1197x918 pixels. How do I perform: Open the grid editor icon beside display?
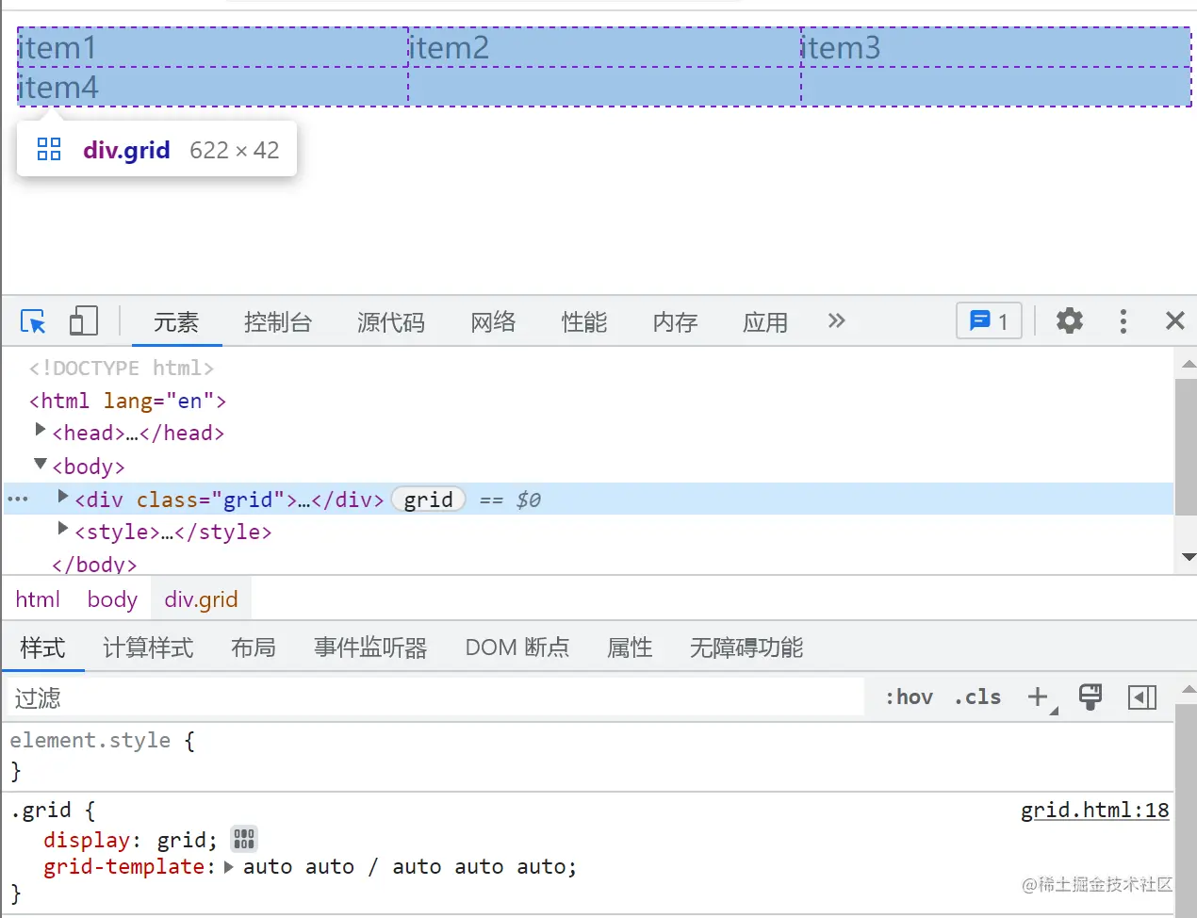(244, 839)
